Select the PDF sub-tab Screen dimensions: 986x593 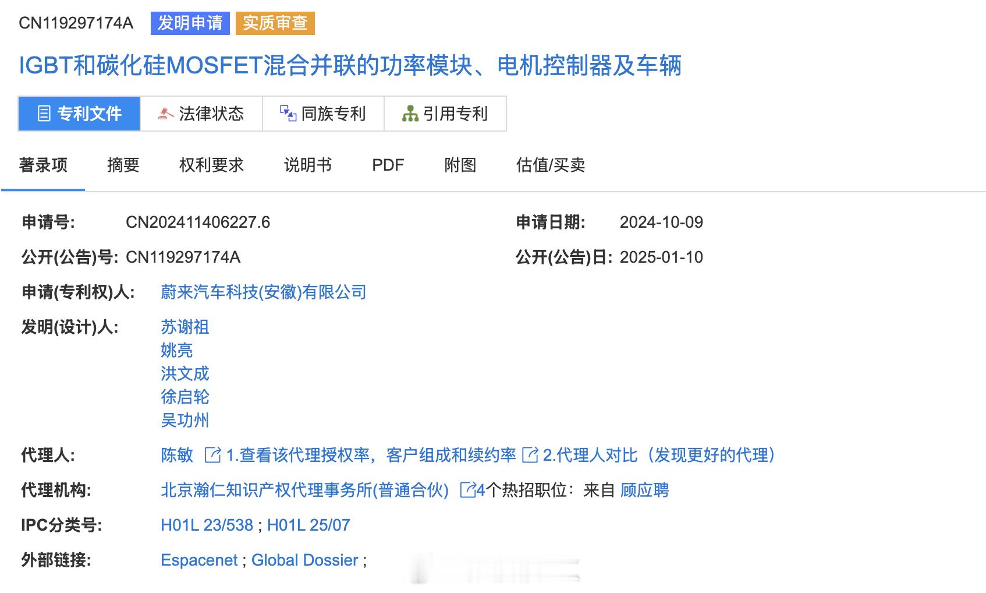click(388, 165)
